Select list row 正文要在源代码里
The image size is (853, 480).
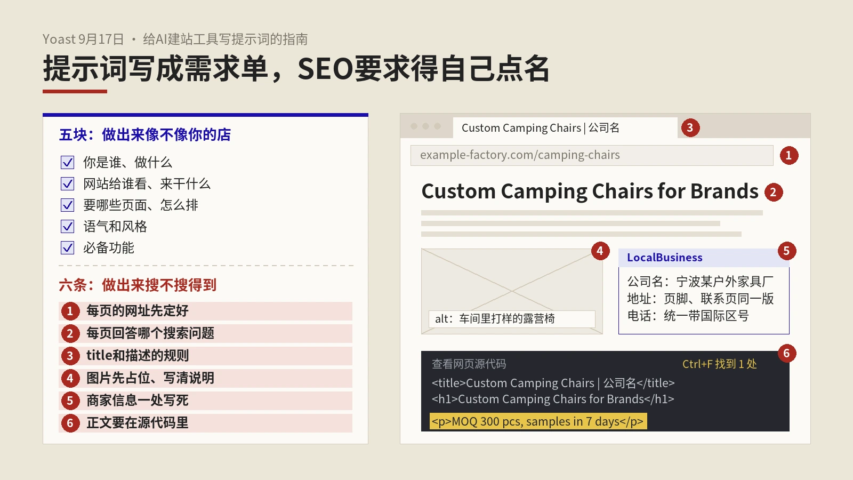click(x=205, y=423)
